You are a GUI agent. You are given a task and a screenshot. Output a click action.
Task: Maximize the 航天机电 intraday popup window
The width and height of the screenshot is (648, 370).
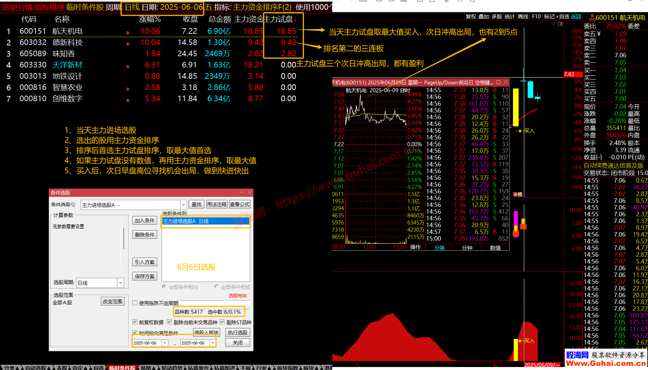pyautogui.click(x=498, y=82)
